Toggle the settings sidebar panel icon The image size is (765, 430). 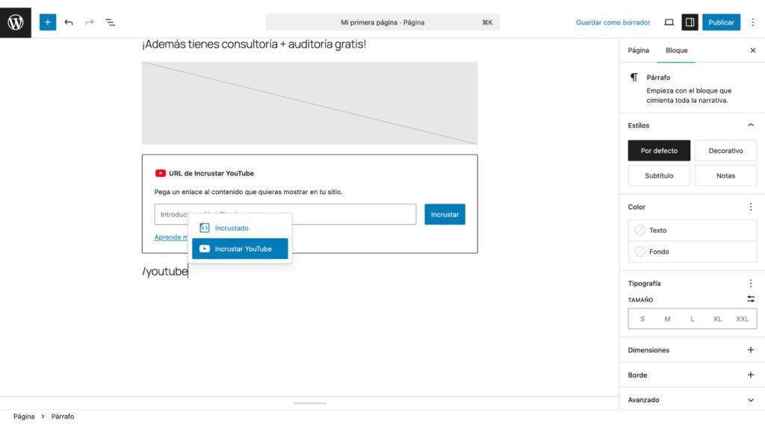point(690,22)
